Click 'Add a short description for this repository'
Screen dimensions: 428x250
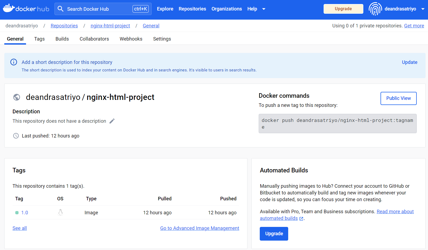(67, 62)
